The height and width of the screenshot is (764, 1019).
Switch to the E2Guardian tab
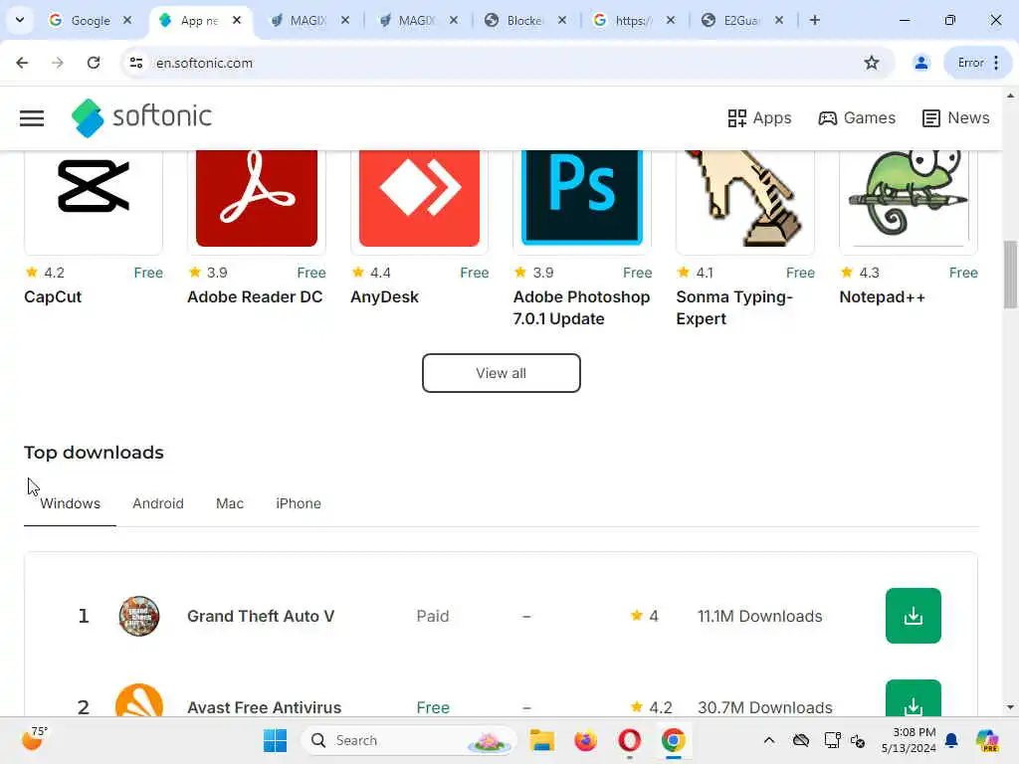740,21
